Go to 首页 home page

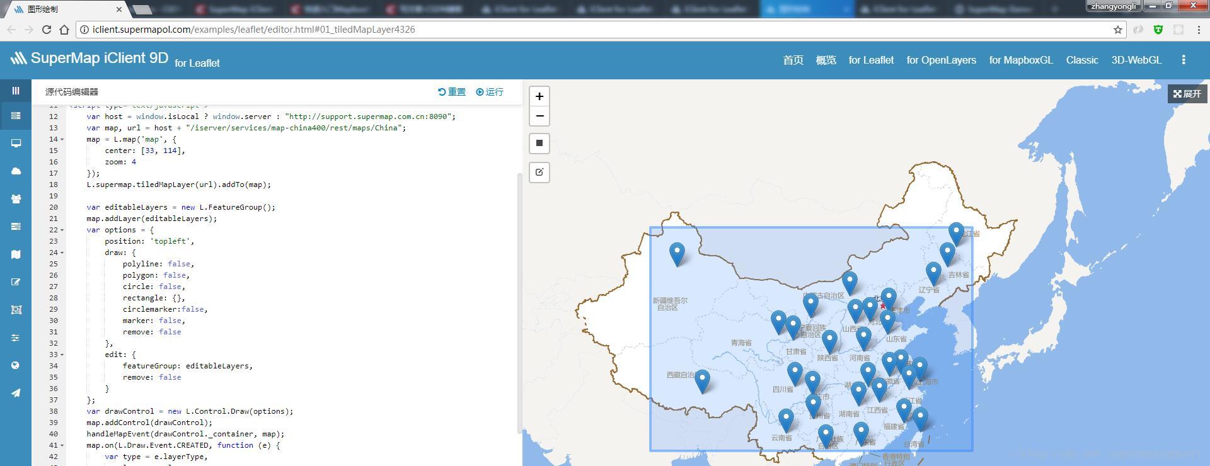click(793, 60)
